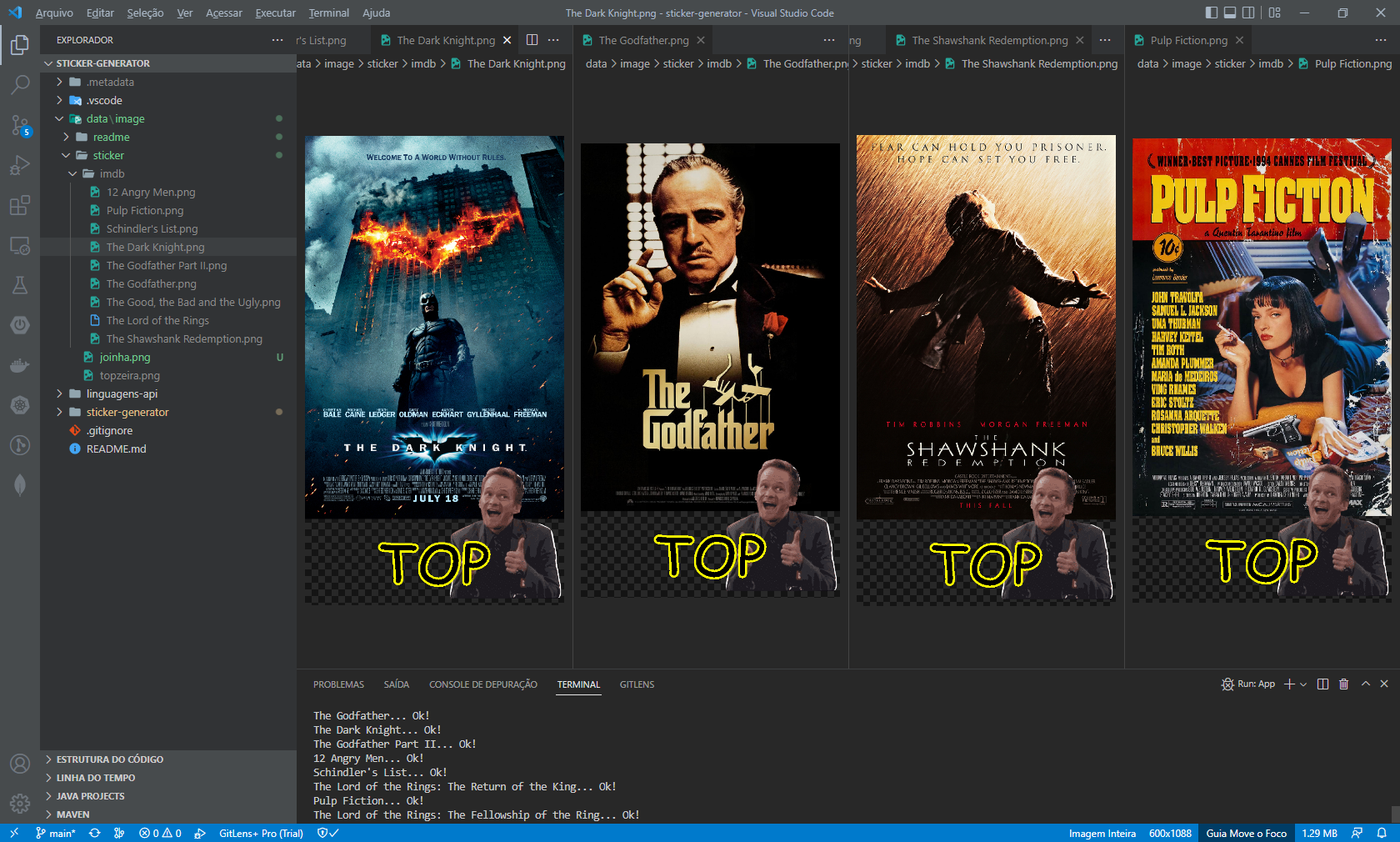Select The Godfather.png editor tab
This screenshot has height=842, width=1400.
point(643,40)
